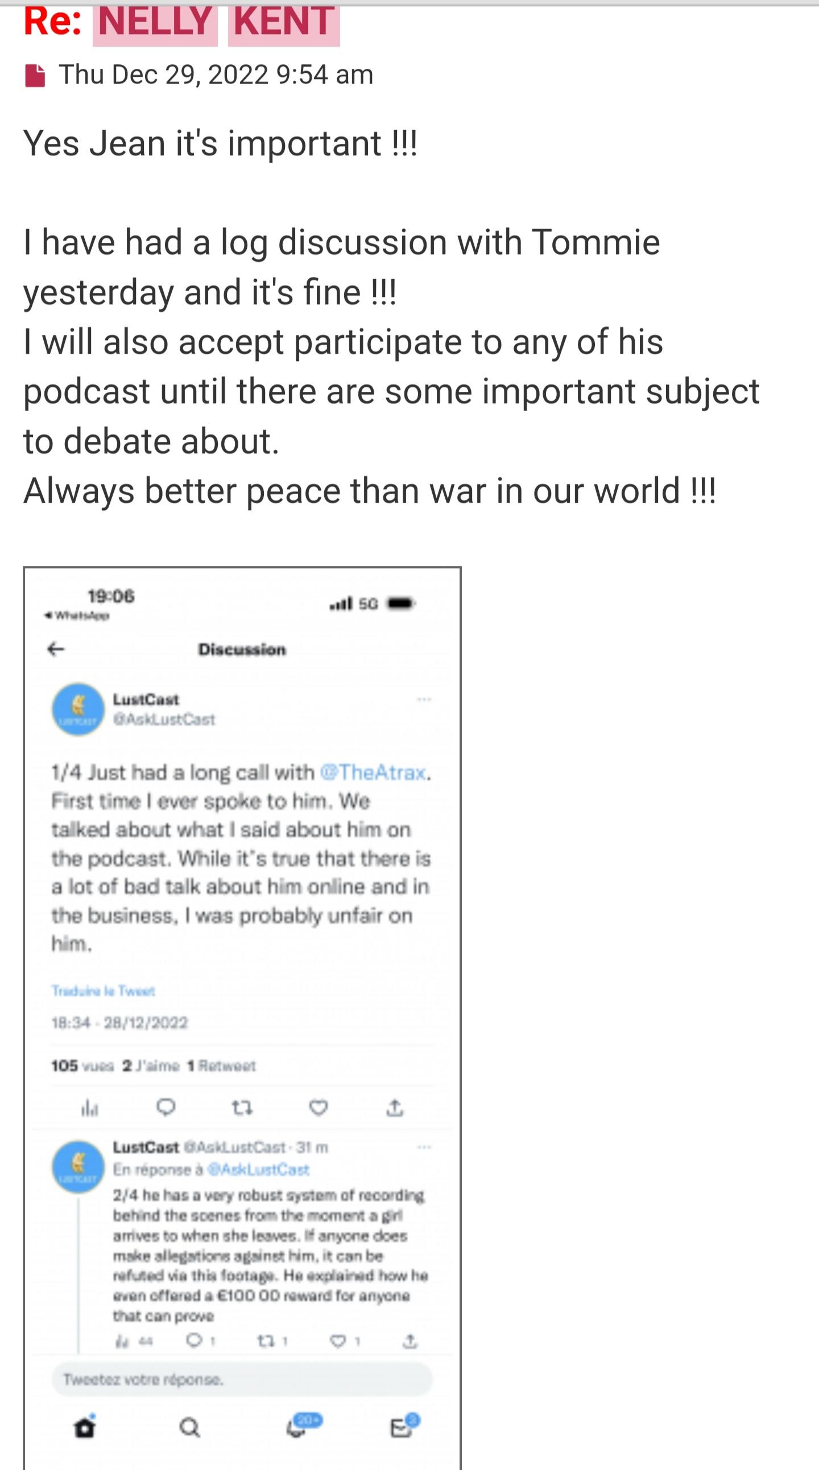Click the red post icon beside the date
This screenshot has height=1470, width=819.
coord(35,75)
